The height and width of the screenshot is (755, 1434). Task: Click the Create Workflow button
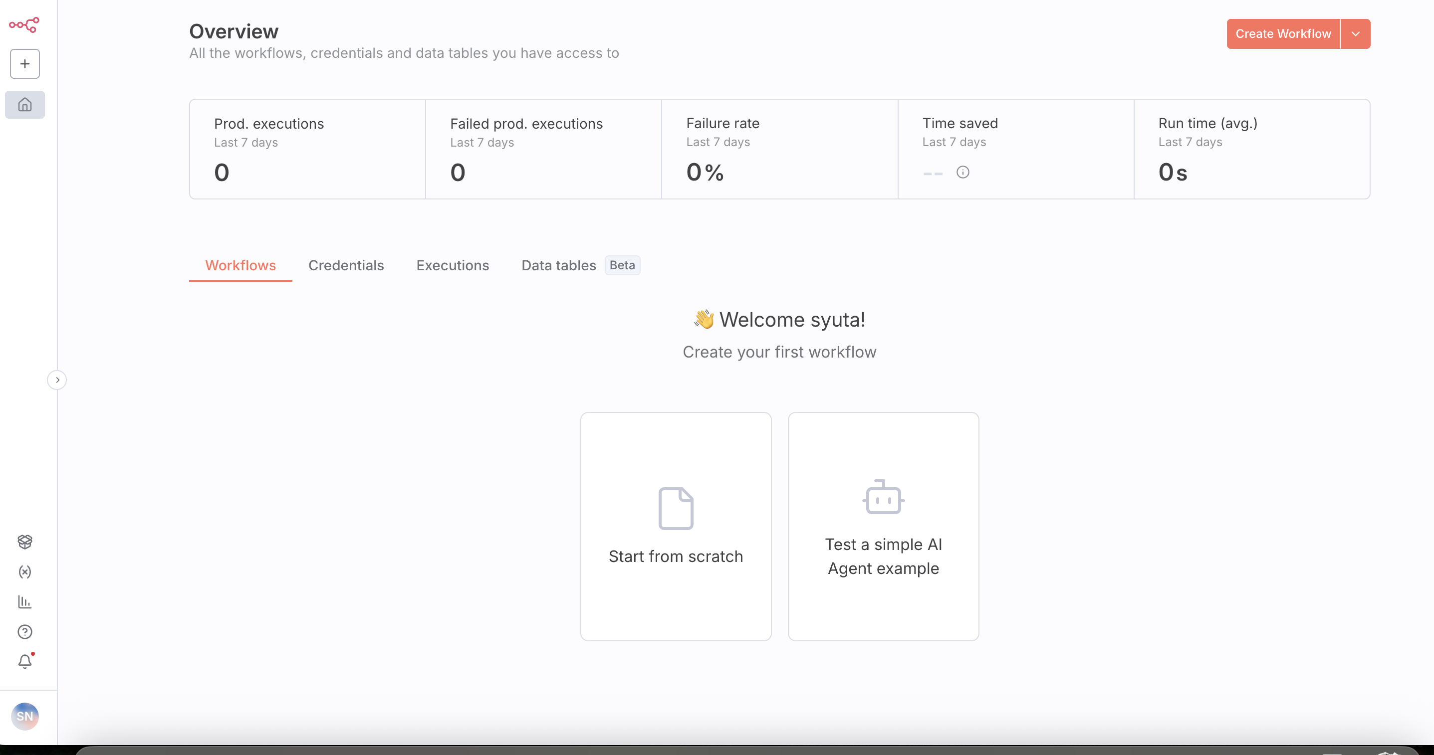click(1283, 34)
